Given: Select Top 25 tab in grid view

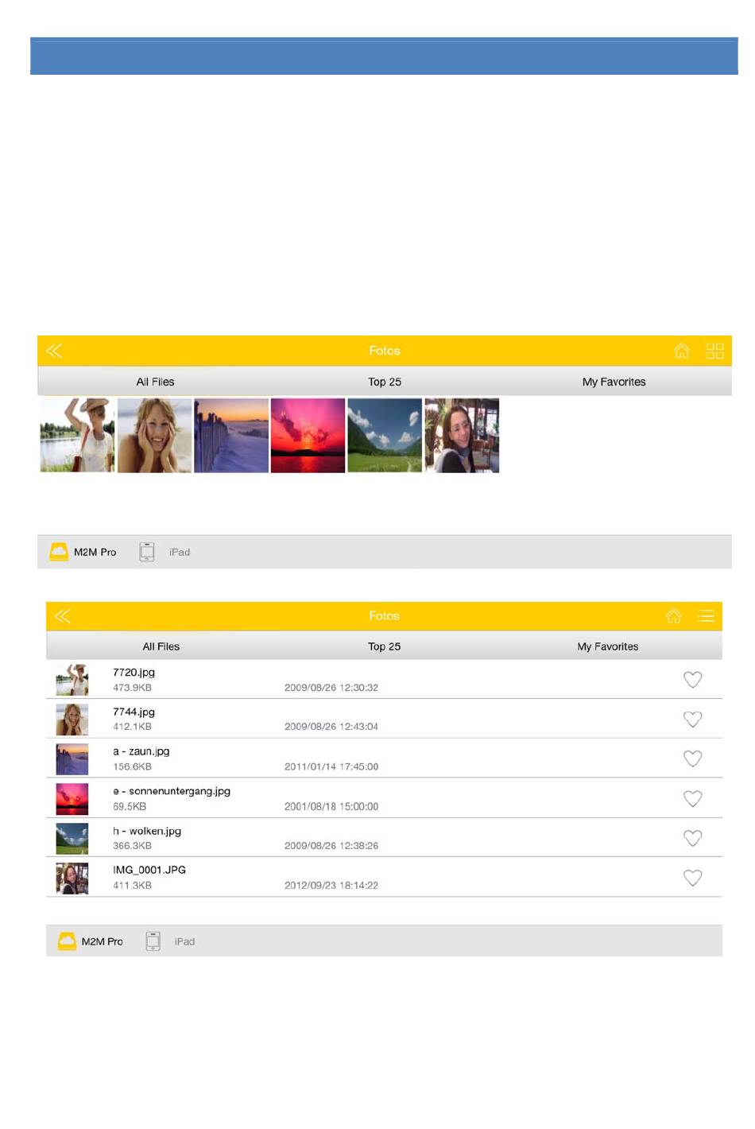Looking at the screenshot, I should click(x=385, y=382).
